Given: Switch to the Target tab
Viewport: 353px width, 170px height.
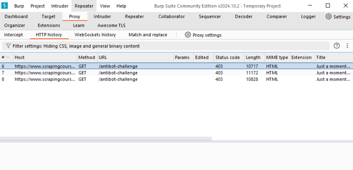Looking at the screenshot, I should [48, 17].
